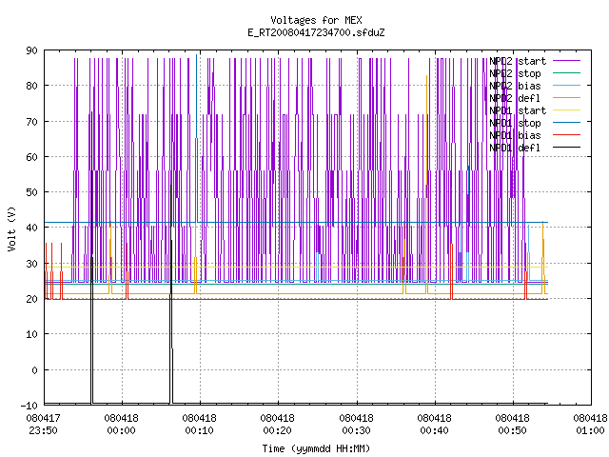Click the 'NPD1 stop' legend label

pyautogui.click(x=515, y=123)
